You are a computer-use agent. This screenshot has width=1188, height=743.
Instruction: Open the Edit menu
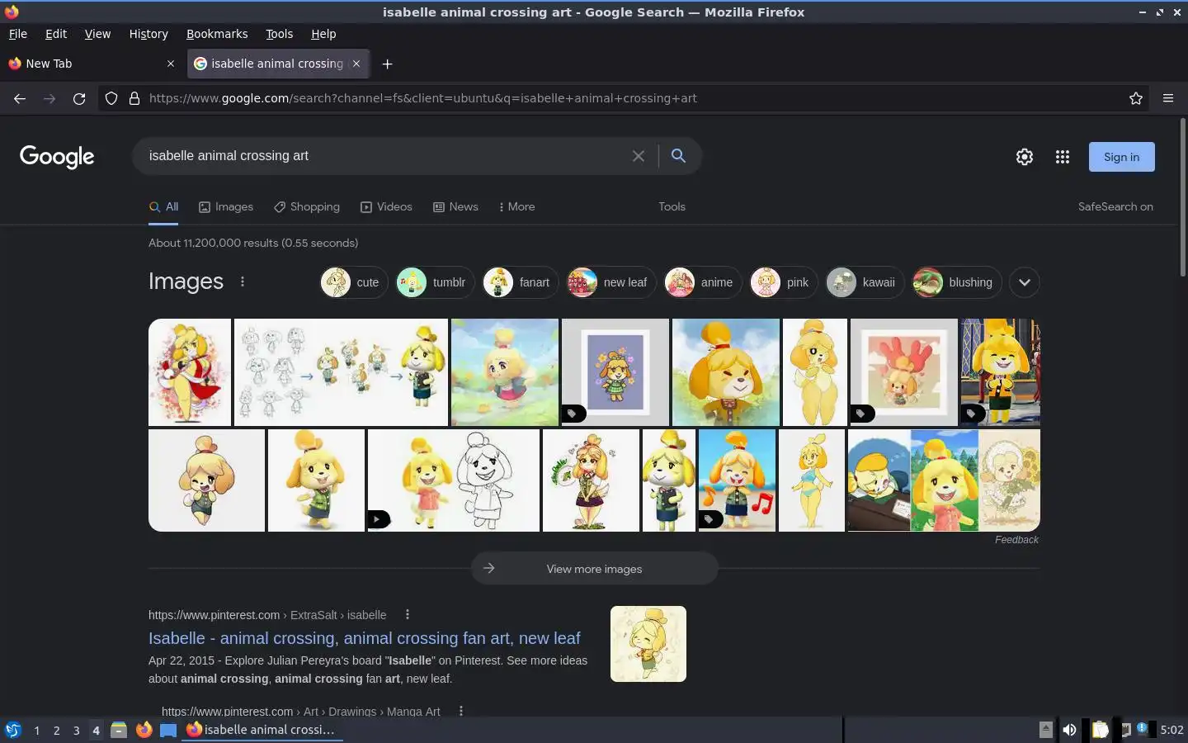[x=56, y=34]
